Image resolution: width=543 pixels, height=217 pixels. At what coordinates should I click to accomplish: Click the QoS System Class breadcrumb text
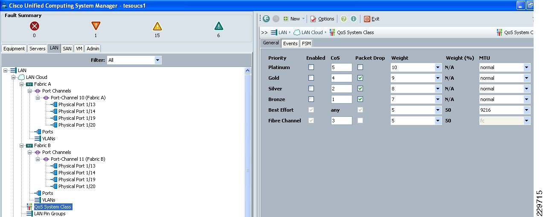click(x=355, y=32)
